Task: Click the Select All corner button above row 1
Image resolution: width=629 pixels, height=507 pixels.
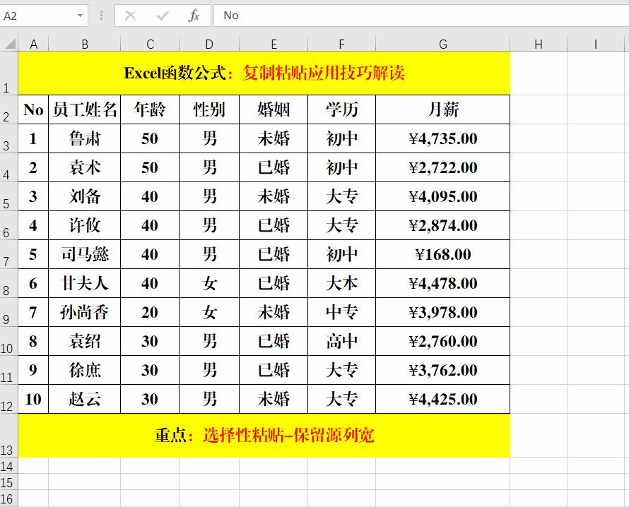Action: pyautogui.click(x=9, y=43)
